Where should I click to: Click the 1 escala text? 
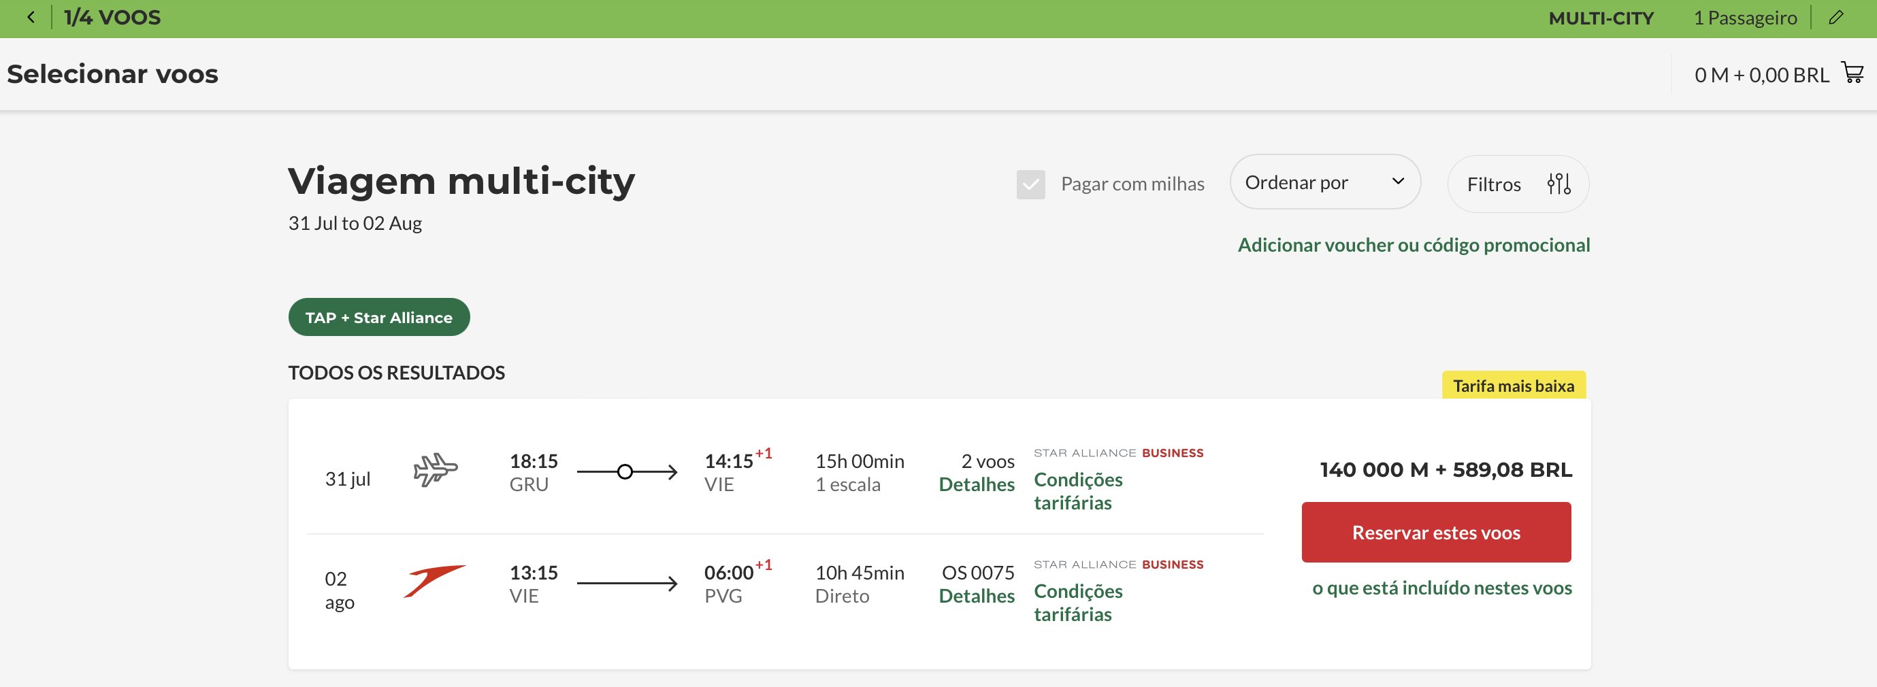click(847, 484)
